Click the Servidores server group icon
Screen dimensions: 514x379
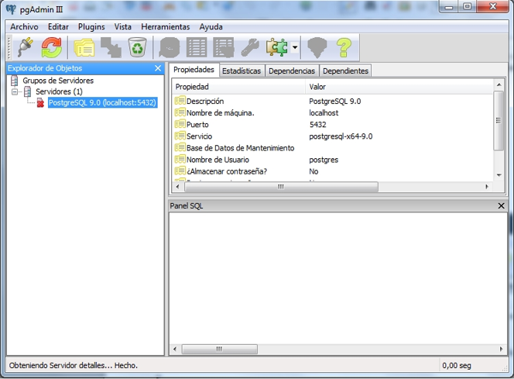tap(28, 91)
